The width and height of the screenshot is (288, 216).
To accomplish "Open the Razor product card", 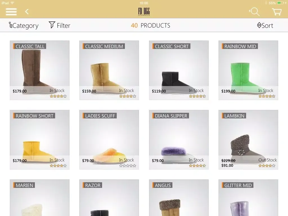I will [x=109, y=198].
